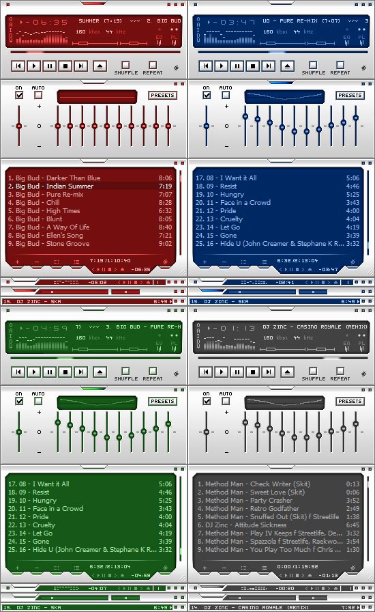Toggle the EQ button on blue display
Screen dimensions: 375x612
[x=346, y=40]
